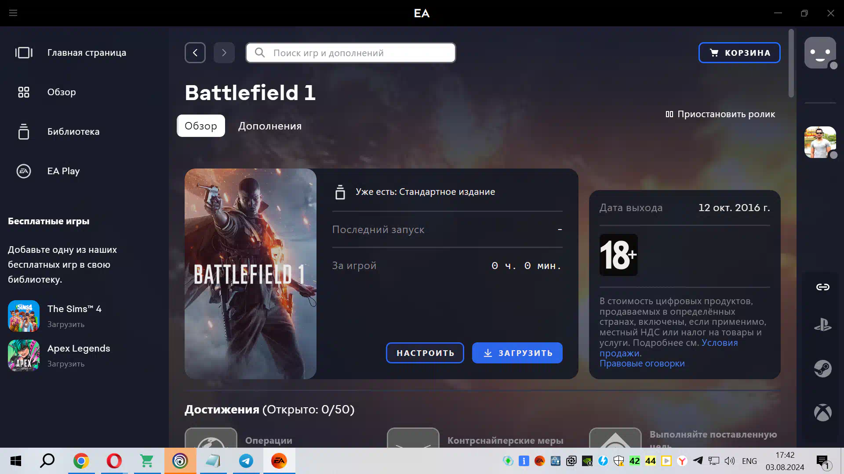Open the Правовые оговорки link

(642, 363)
